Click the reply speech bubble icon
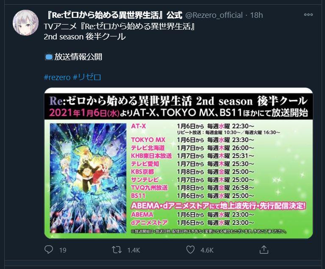The height and width of the screenshot is (269, 325). (49, 250)
